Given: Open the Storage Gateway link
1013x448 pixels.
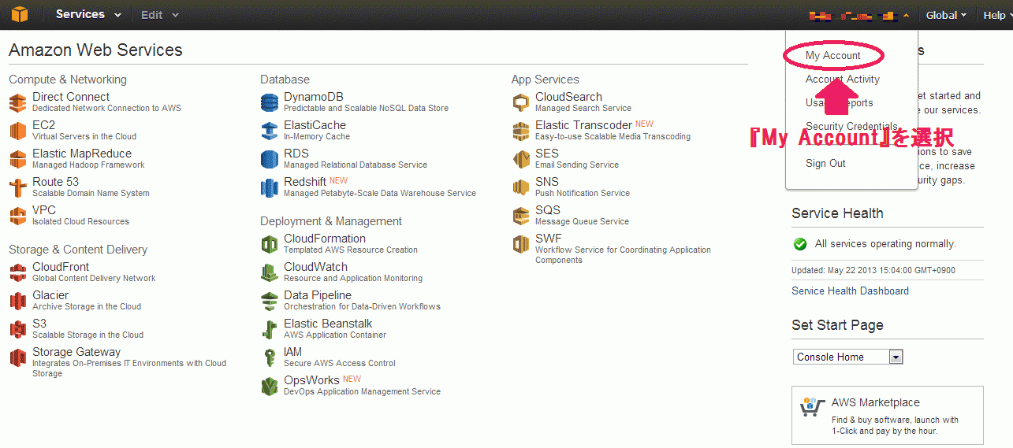Looking at the screenshot, I should pyautogui.click(x=76, y=352).
